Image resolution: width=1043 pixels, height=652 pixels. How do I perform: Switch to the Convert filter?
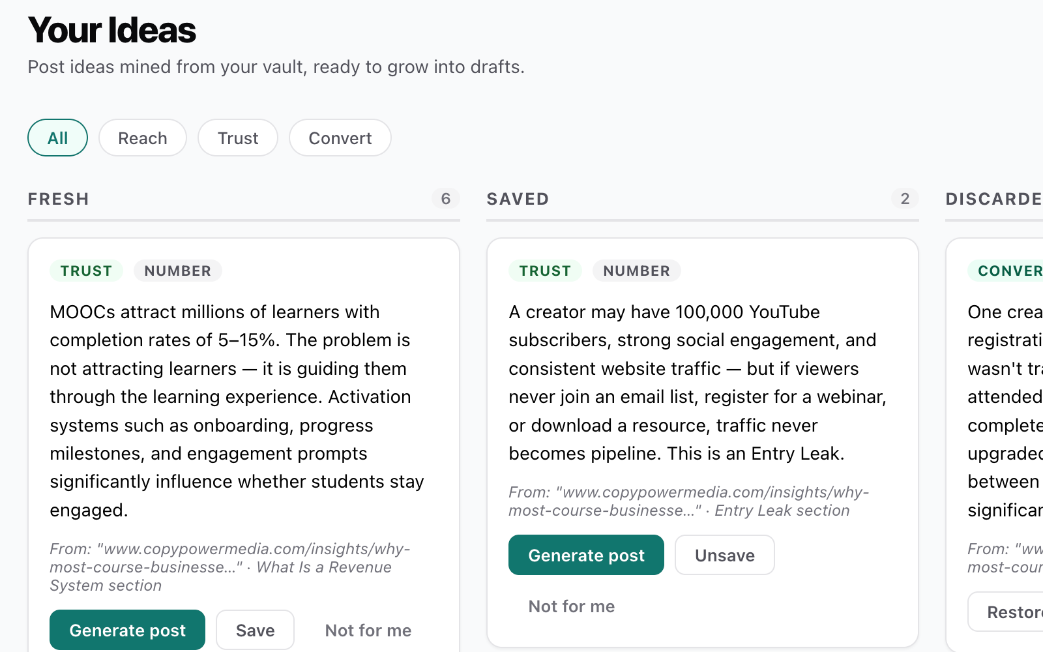339,138
